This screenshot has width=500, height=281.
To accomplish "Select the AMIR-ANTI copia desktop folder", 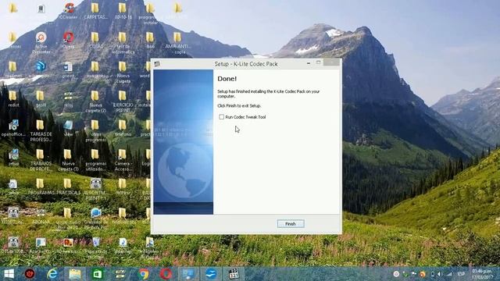I will 177,43.
